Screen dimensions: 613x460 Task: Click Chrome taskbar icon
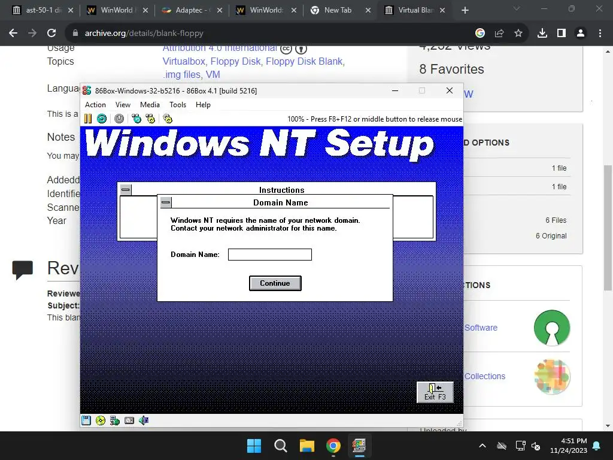333,446
